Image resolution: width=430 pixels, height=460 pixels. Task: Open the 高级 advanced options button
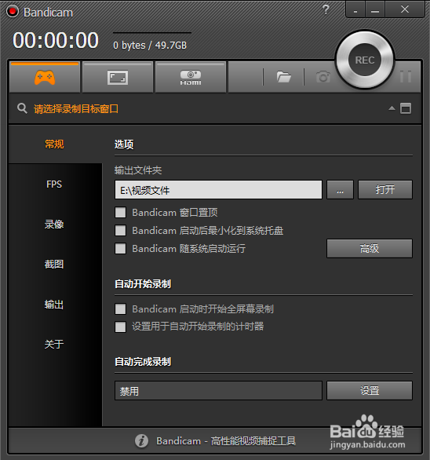point(370,249)
